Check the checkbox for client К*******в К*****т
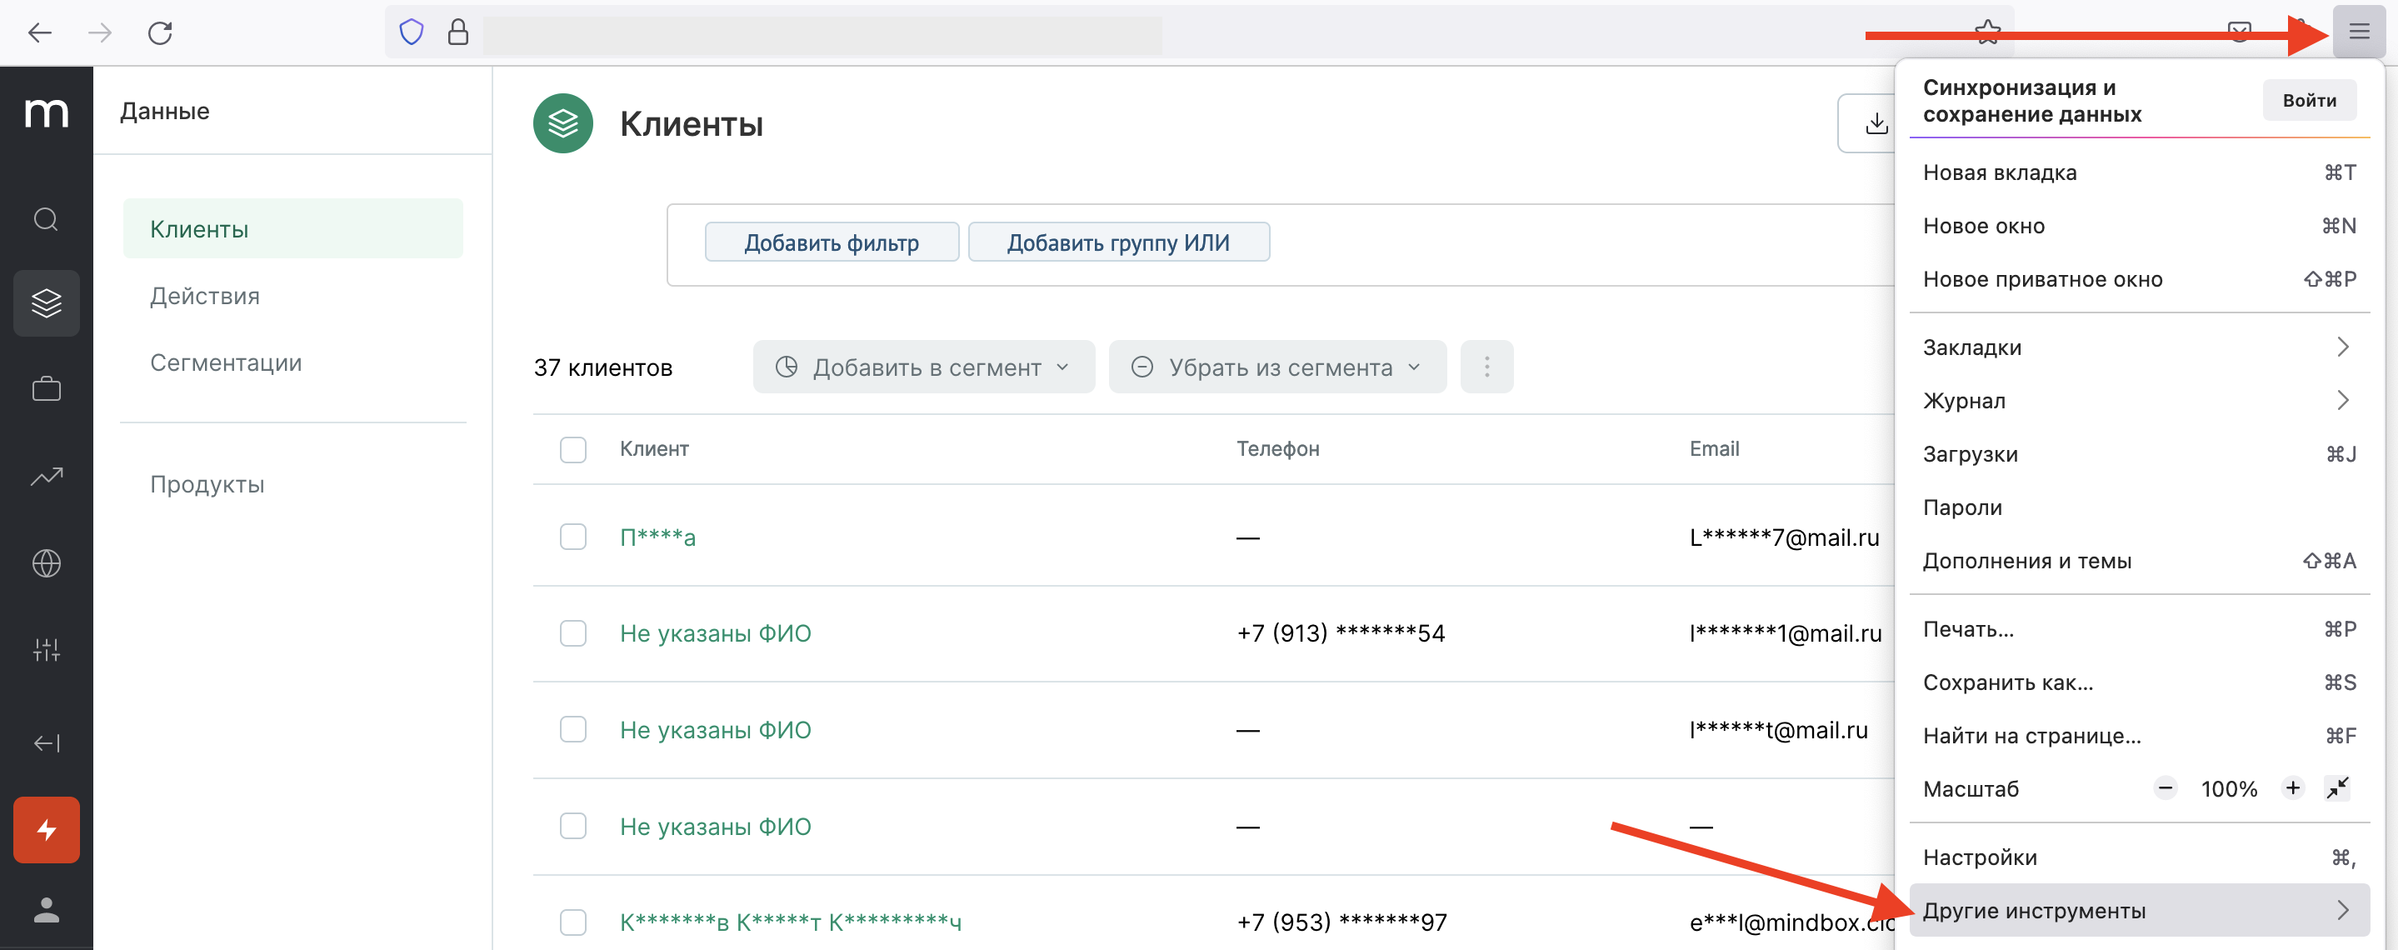 pyautogui.click(x=572, y=922)
